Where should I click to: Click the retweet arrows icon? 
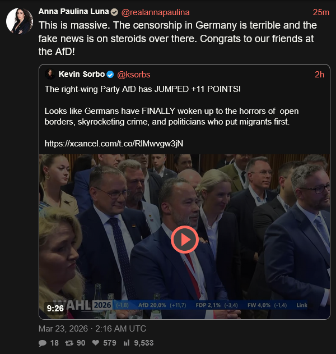(x=69, y=343)
